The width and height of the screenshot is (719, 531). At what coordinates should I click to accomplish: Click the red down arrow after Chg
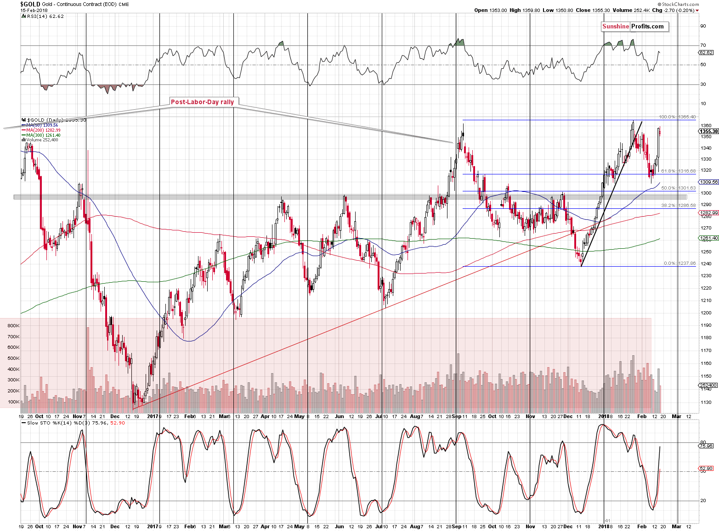697,10
